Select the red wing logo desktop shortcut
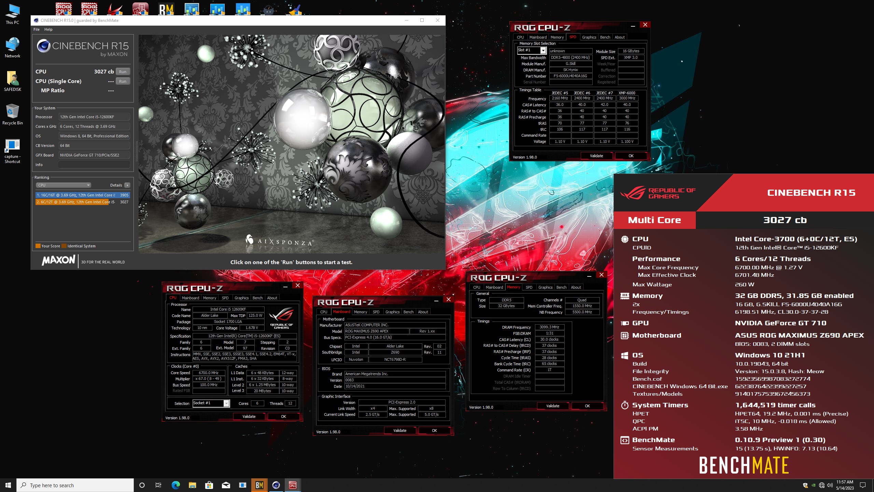The height and width of the screenshot is (492, 874). point(115,9)
